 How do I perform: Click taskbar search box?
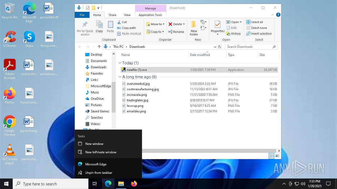pos(51,184)
